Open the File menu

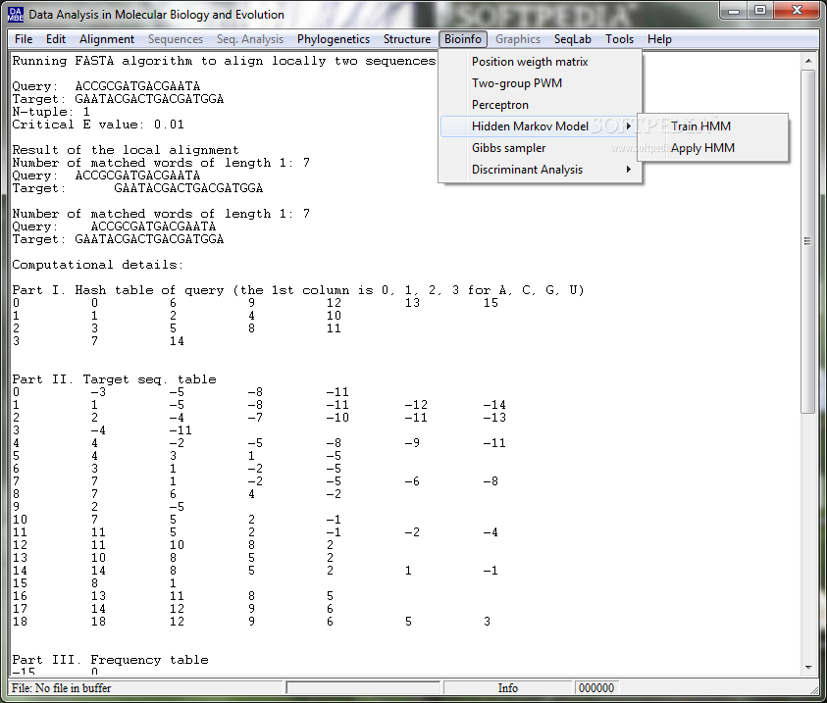24,39
